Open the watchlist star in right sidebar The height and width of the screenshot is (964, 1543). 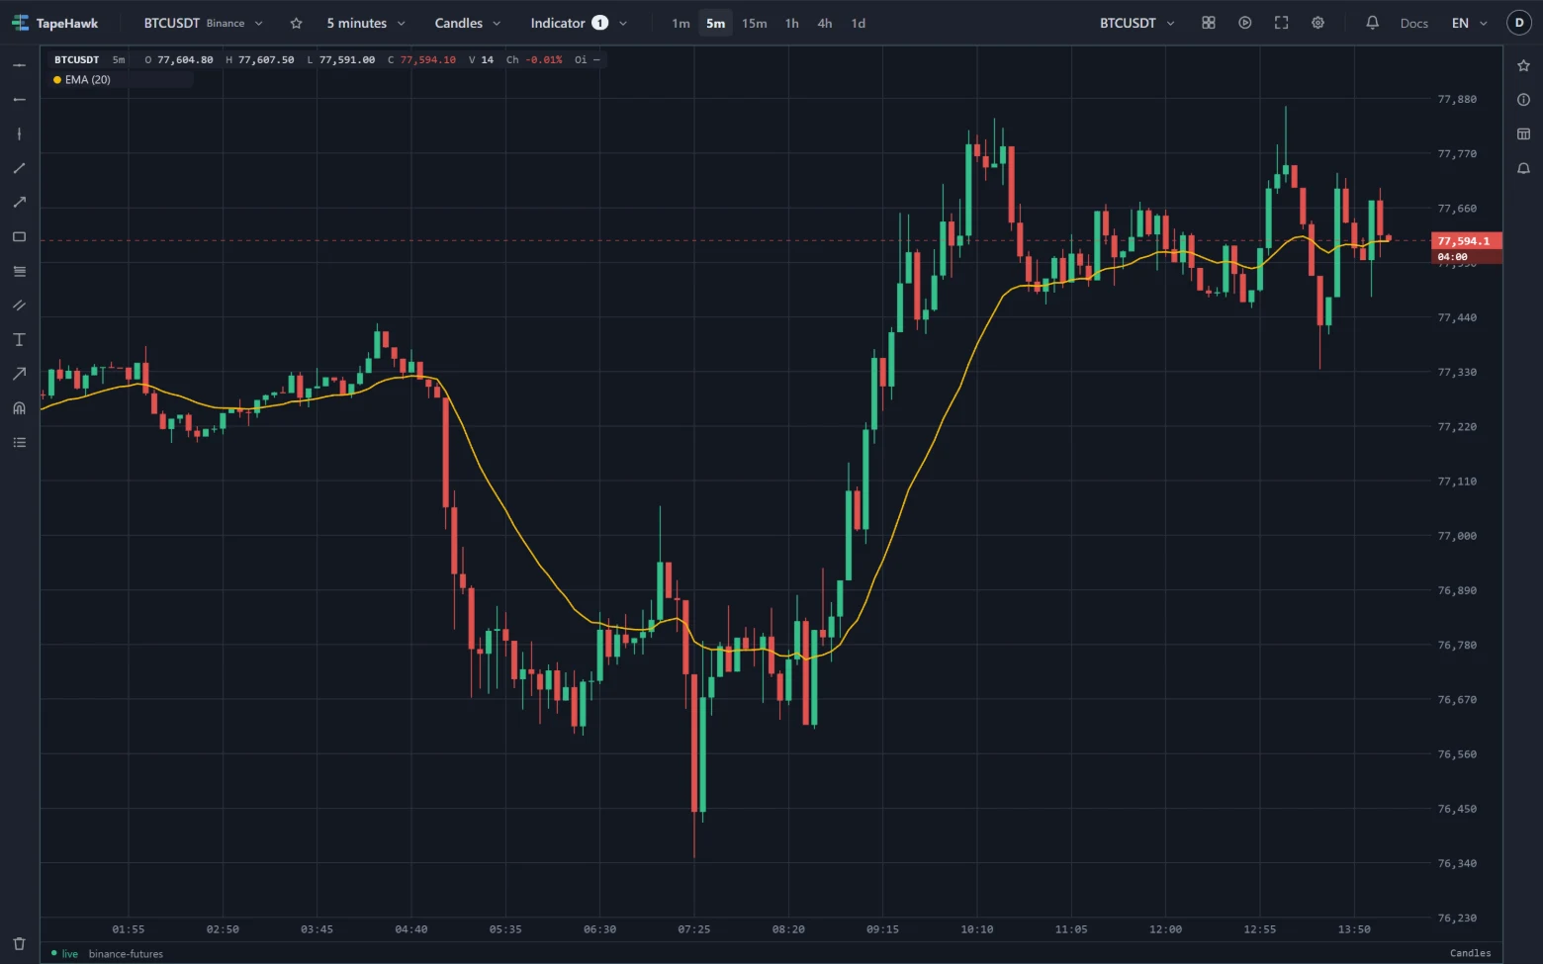click(x=1523, y=65)
